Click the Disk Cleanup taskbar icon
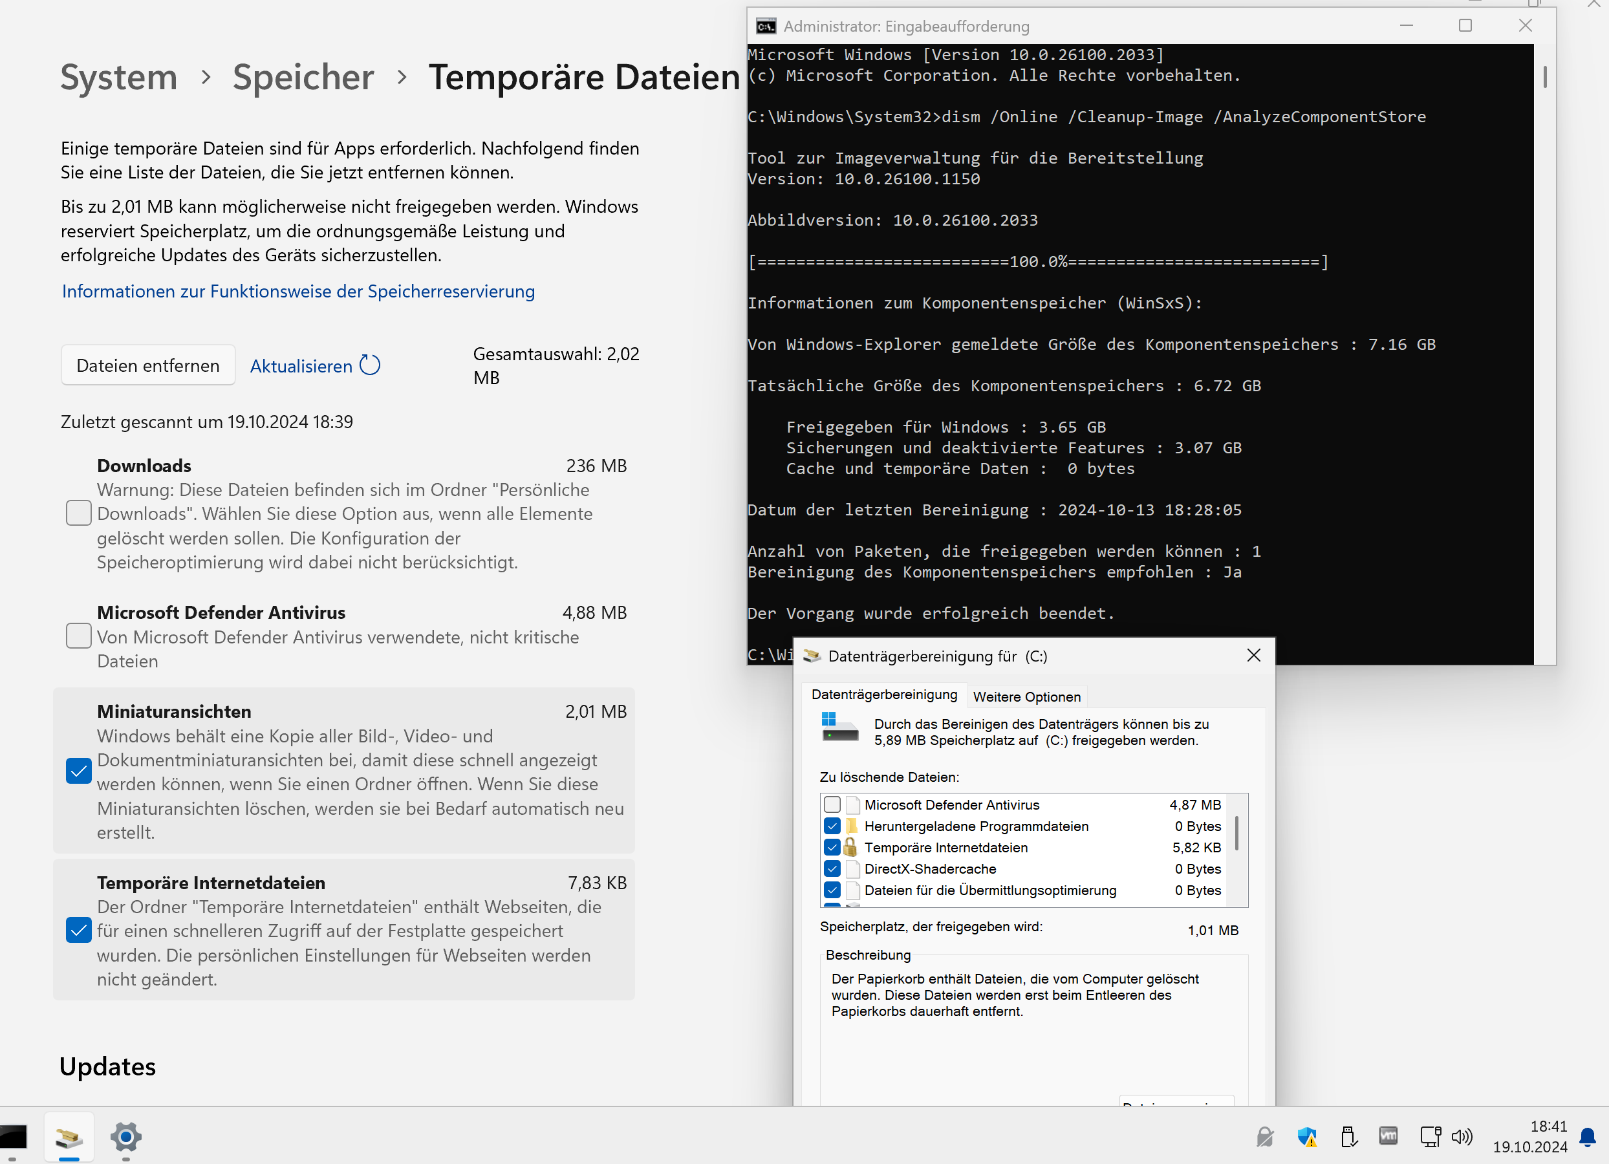This screenshot has height=1164, width=1609. tap(69, 1137)
